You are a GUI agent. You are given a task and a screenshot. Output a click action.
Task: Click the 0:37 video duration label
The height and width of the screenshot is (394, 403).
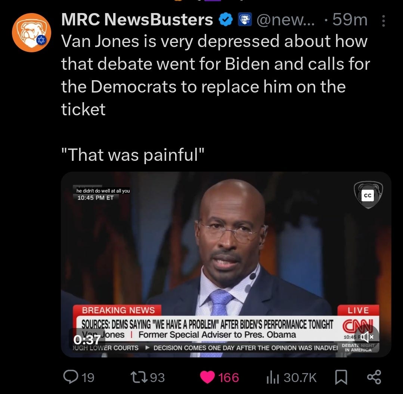click(87, 340)
